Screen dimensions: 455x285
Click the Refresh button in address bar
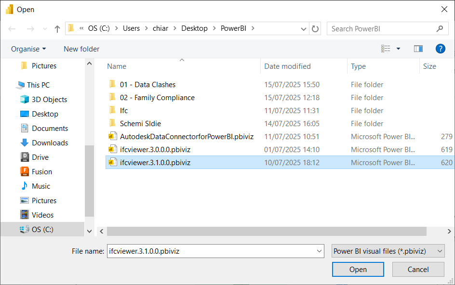click(315, 29)
